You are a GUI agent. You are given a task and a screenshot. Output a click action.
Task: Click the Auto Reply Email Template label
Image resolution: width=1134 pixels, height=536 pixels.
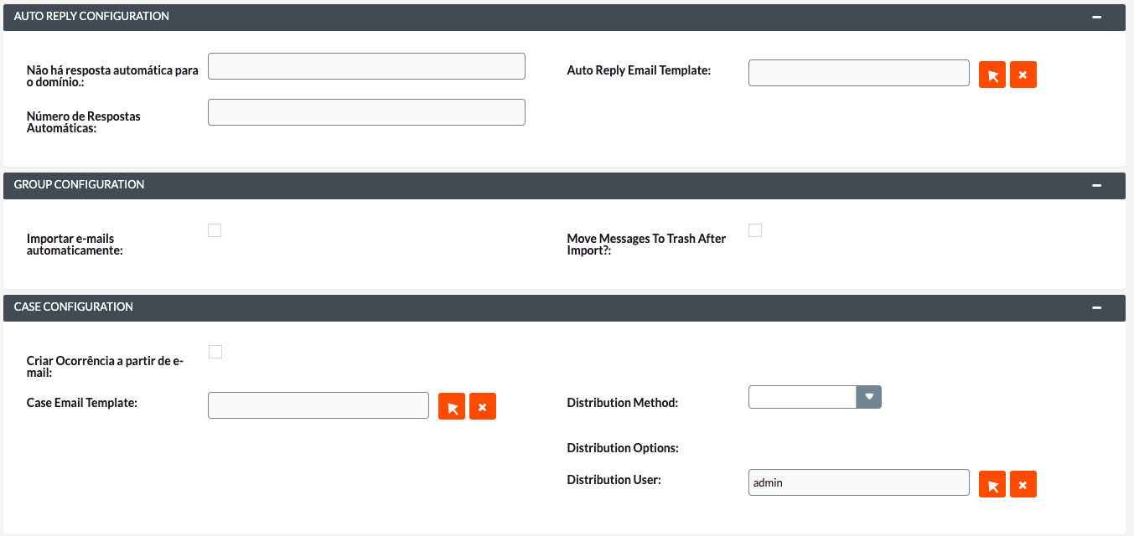point(639,70)
